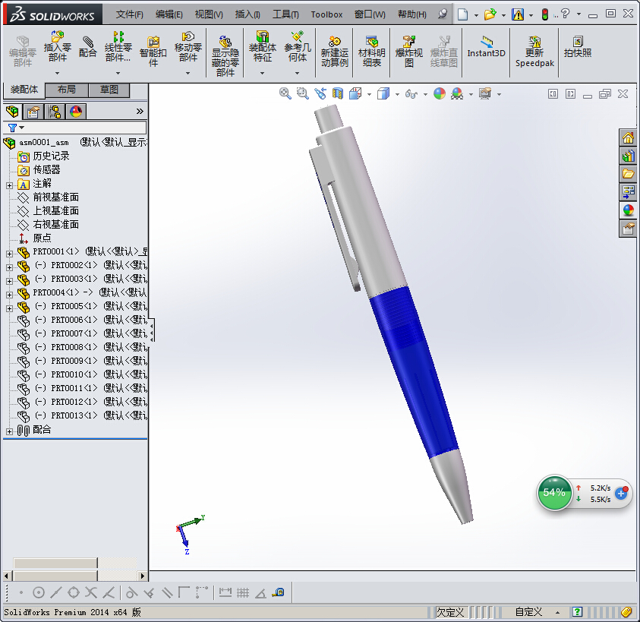
Task: Click the 自定义 status bar text
Action: pos(528,612)
